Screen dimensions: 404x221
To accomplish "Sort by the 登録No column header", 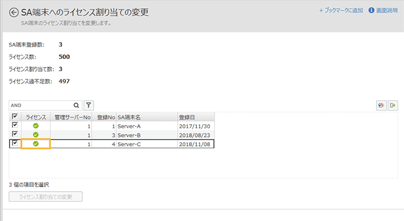I will 104,117.
